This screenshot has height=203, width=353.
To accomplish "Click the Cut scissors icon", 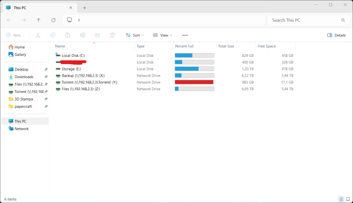I will 38,35.
